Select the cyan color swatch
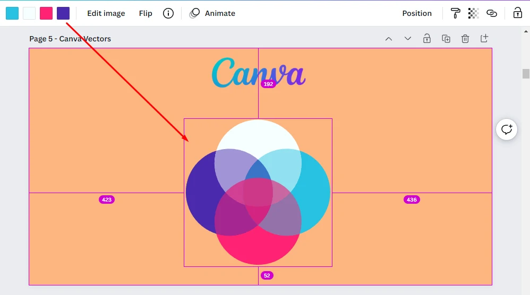 12,13
